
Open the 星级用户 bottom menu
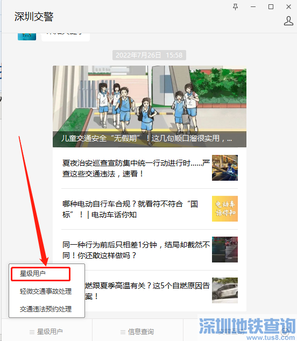point(46,332)
